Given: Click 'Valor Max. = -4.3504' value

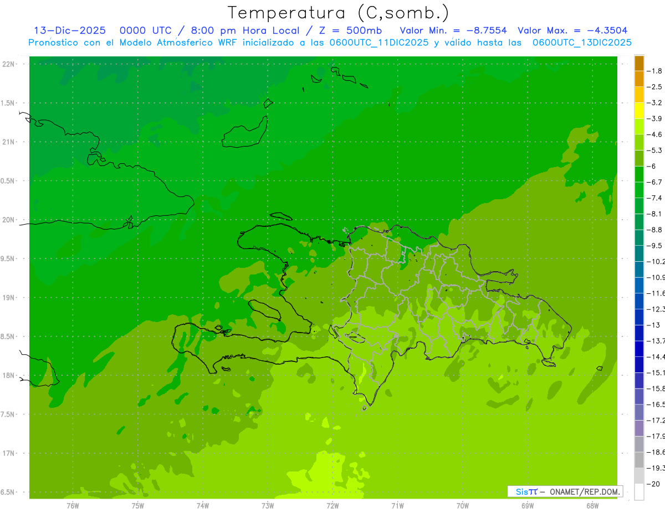Looking at the screenshot, I should (572, 30).
